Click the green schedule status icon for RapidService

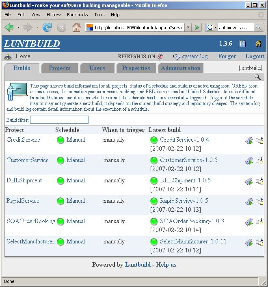[61, 202]
